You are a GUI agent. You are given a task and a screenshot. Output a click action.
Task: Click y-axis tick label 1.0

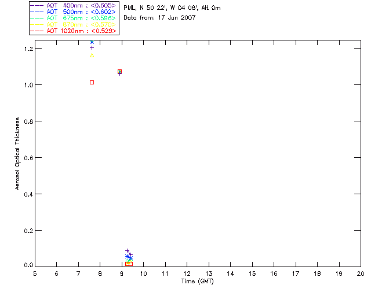click(28, 85)
